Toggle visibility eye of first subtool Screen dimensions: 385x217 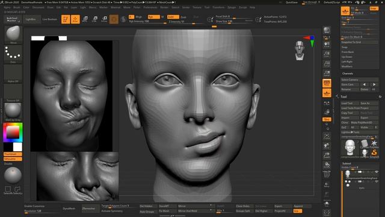click(x=377, y=172)
